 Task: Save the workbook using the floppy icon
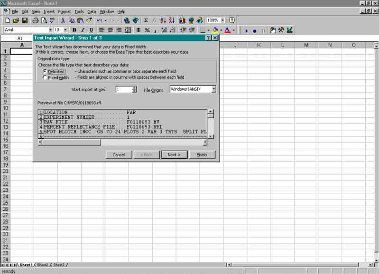pyautogui.click(x=25, y=20)
